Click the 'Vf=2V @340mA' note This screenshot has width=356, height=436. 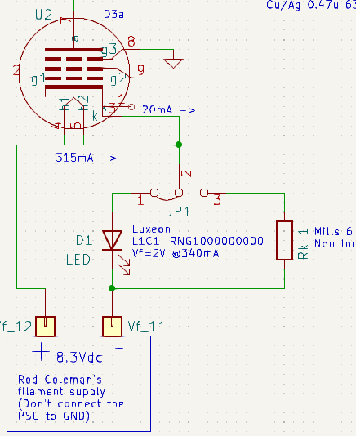pyautogui.click(x=176, y=253)
